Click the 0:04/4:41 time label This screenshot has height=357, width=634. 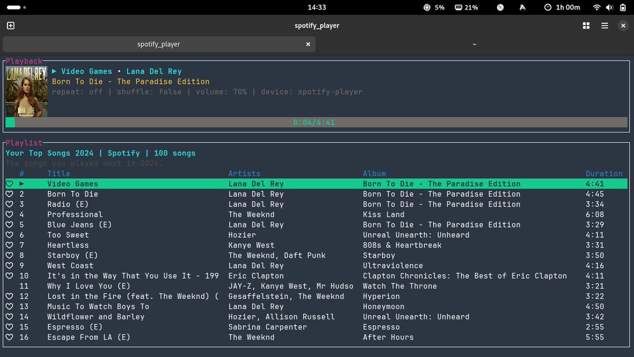(x=314, y=123)
